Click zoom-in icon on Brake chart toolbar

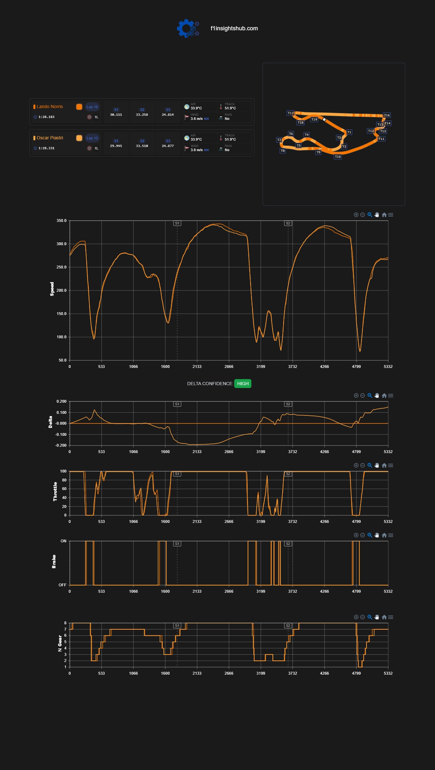pos(356,535)
